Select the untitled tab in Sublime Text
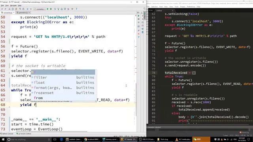 [164, 11]
